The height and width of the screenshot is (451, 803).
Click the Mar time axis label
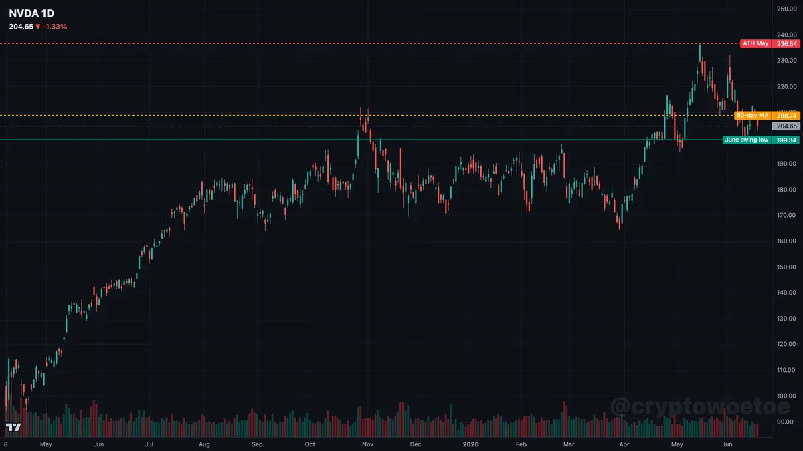click(569, 444)
